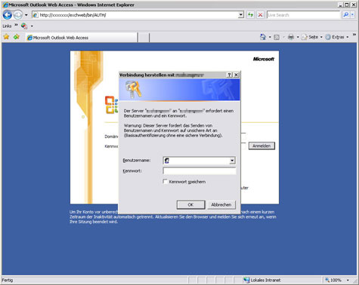This screenshot has width=359, height=285.
Task: Open the Extras menu
Action: tap(337, 37)
